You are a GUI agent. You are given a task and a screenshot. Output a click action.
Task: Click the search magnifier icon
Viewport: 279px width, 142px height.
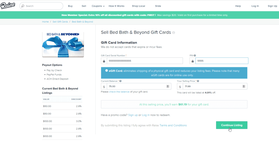point(23,6)
